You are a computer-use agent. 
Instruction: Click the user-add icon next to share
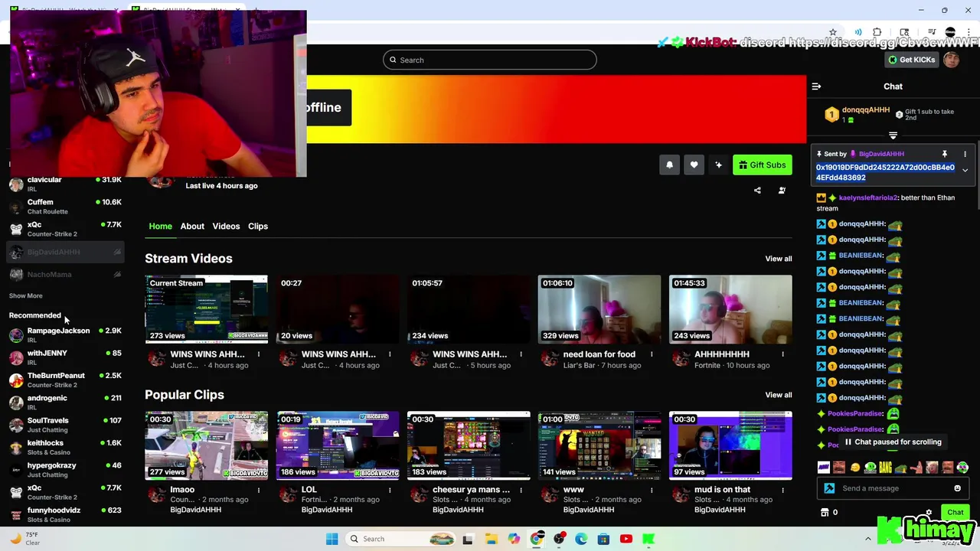pos(782,191)
